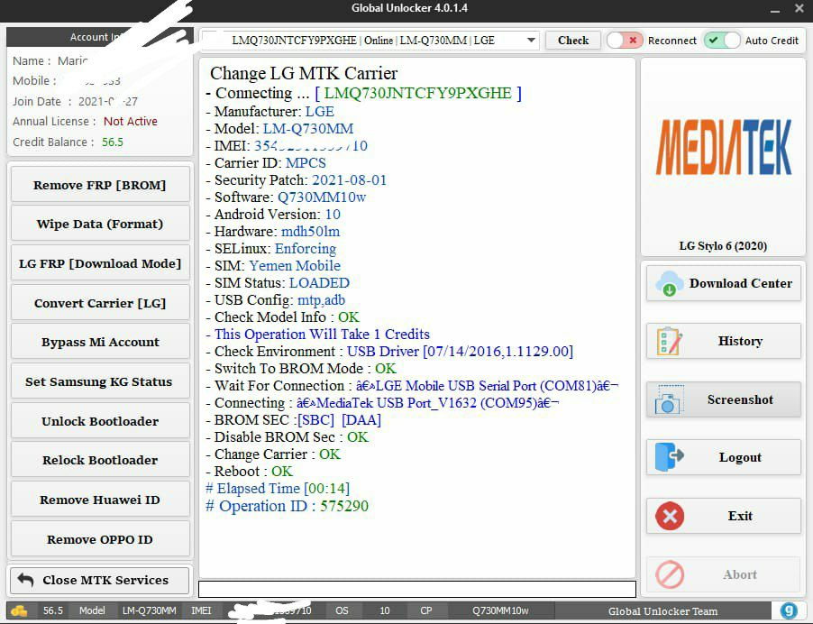Screen dimensions: 813x624
Task: Click the Annual License Not Active status
Action: click(131, 122)
